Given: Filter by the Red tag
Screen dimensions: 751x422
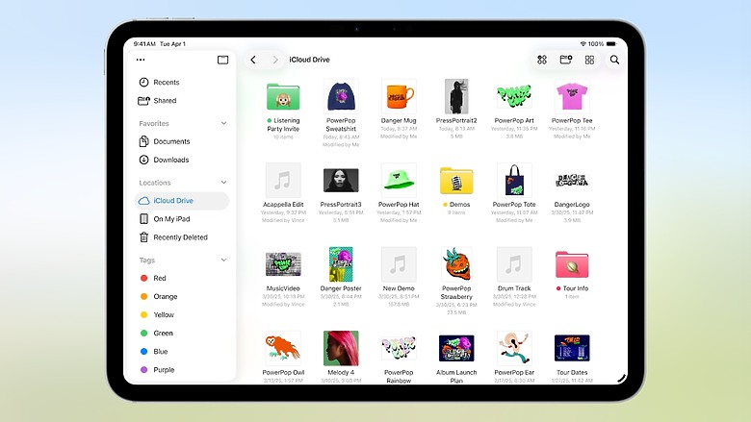Looking at the screenshot, I should click(x=182, y=278).
